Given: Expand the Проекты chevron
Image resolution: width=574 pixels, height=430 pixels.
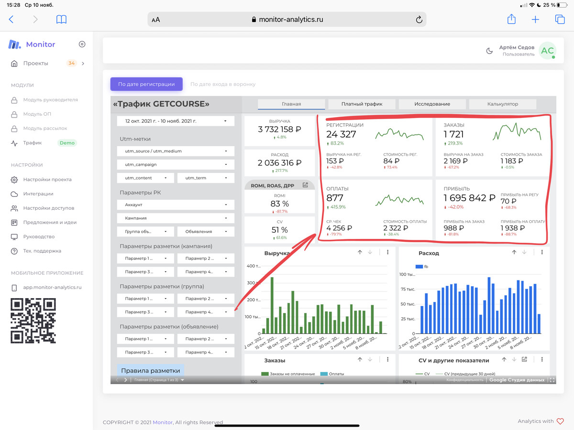Looking at the screenshot, I should (x=83, y=63).
